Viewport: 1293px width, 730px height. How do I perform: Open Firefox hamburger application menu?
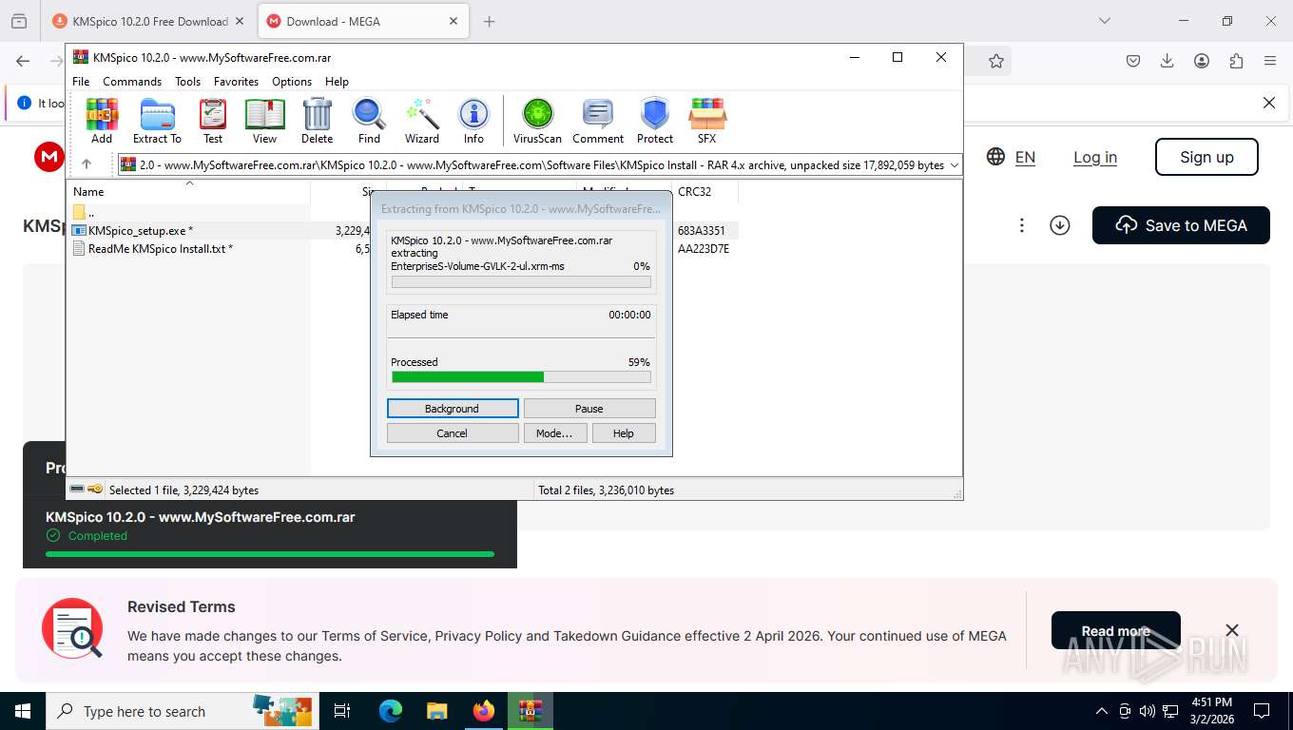[x=1270, y=61]
